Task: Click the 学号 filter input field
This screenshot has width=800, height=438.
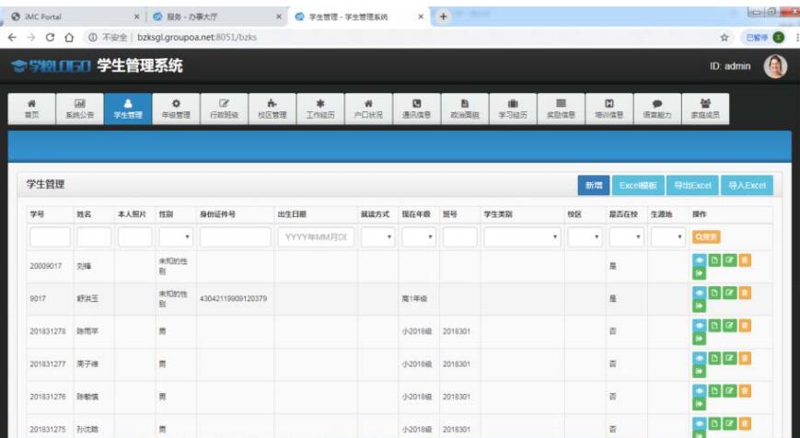Action: [50, 237]
